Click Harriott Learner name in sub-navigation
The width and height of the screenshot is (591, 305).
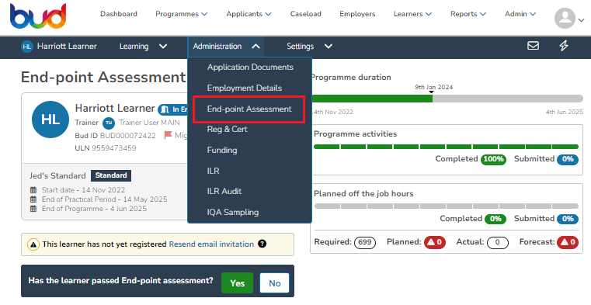(67, 47)
